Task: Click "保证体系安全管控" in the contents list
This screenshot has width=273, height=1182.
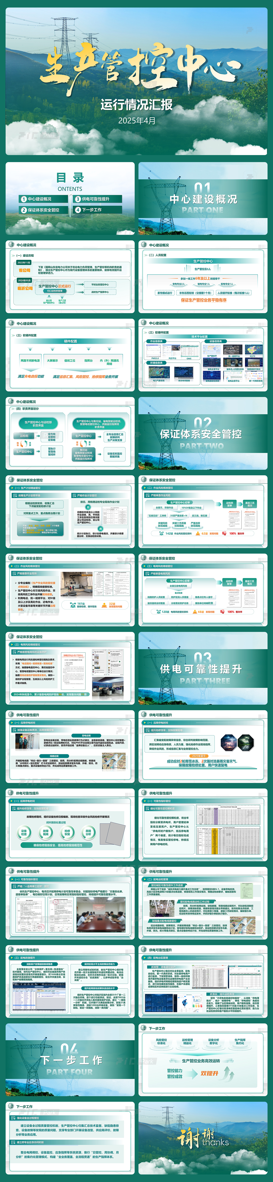Action: tap(43, 210)
